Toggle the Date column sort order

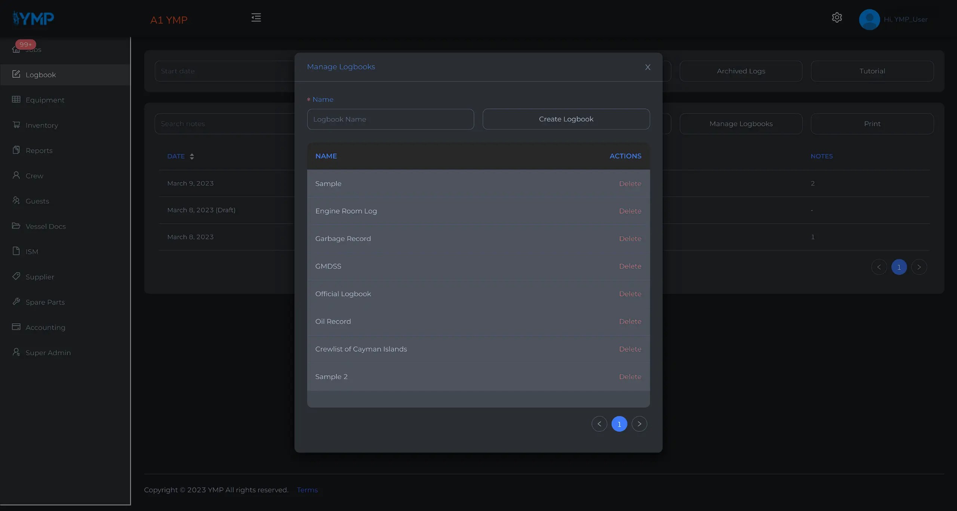(192, 156)
